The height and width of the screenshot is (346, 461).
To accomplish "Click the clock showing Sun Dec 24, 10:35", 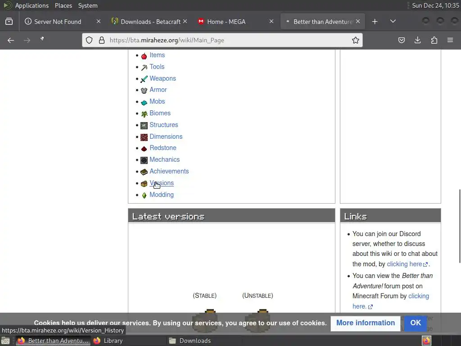I will click(x=435, y=5).
